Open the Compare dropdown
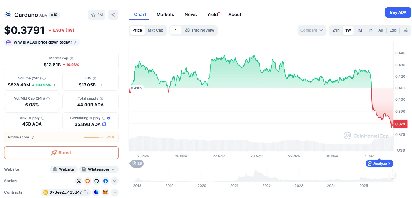Viewport: 412px width, 198px height. click(x=312, y=30)
